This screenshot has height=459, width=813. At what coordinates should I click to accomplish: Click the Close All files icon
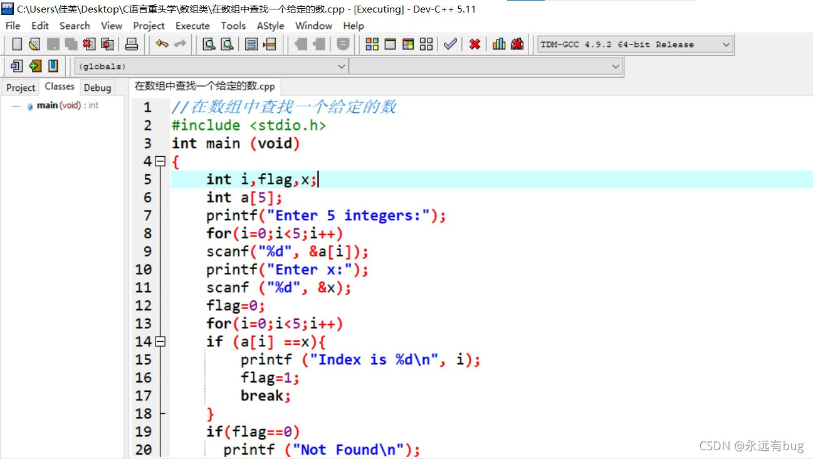click(x=107, y=45)
